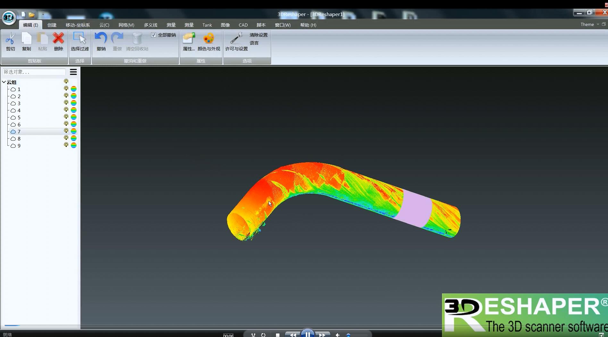Image resolution: width=608 pixels, height=337 pixels.
Task: Toggle the 全部撤销 checkbox
Action: (x=154, y=35)
